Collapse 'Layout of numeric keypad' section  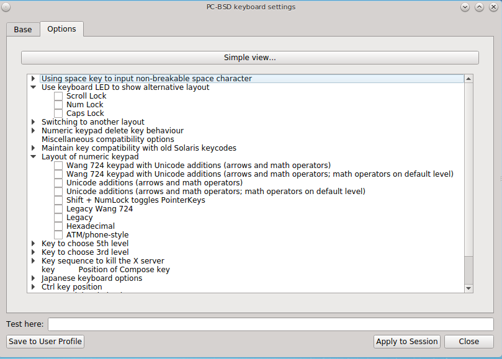pos(33,156)
